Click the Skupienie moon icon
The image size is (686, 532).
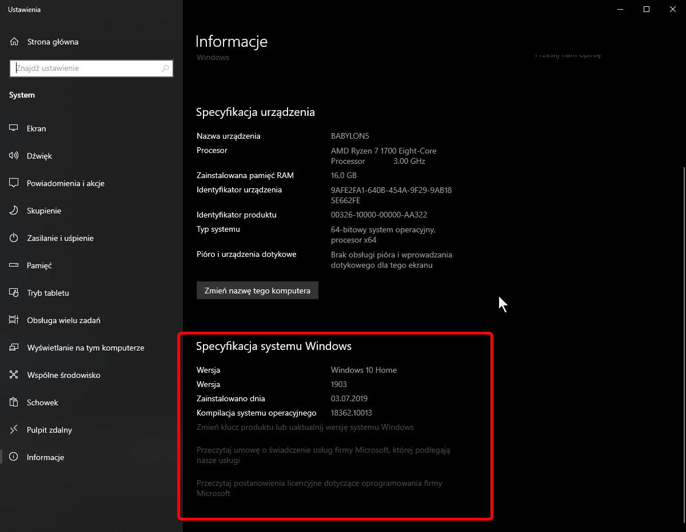14,211
